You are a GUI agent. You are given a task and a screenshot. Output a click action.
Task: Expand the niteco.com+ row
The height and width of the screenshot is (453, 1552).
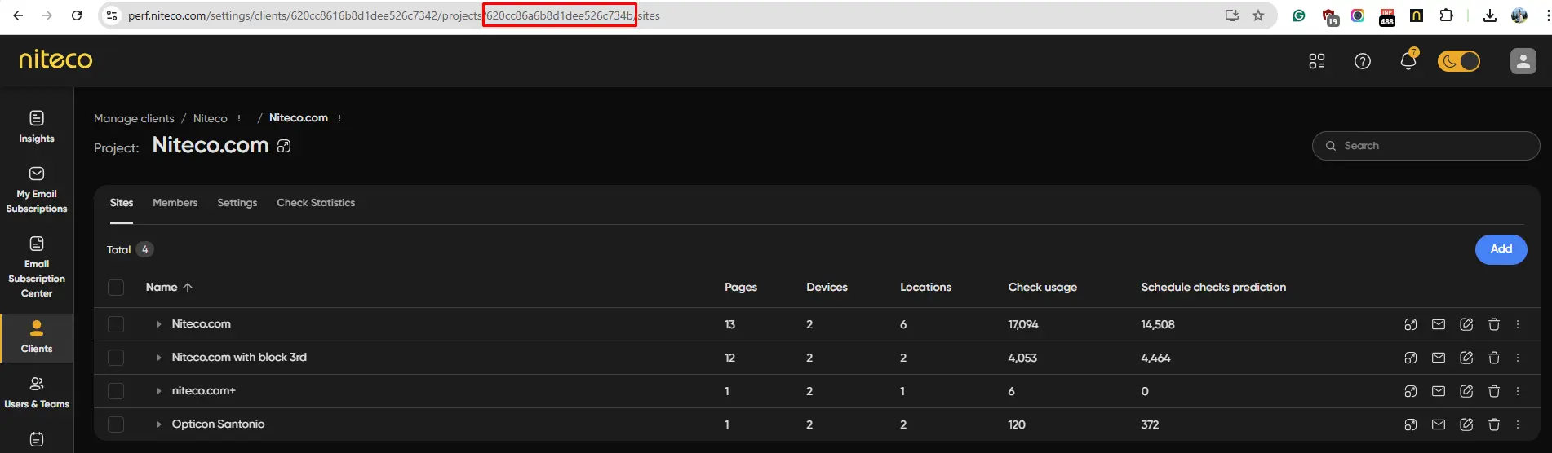click(x=158, y=391)
